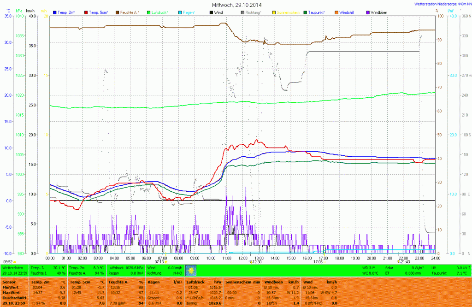Click the Richtung legend label
The height and width of the screenshot is (307, 472).
click(253, 12)
